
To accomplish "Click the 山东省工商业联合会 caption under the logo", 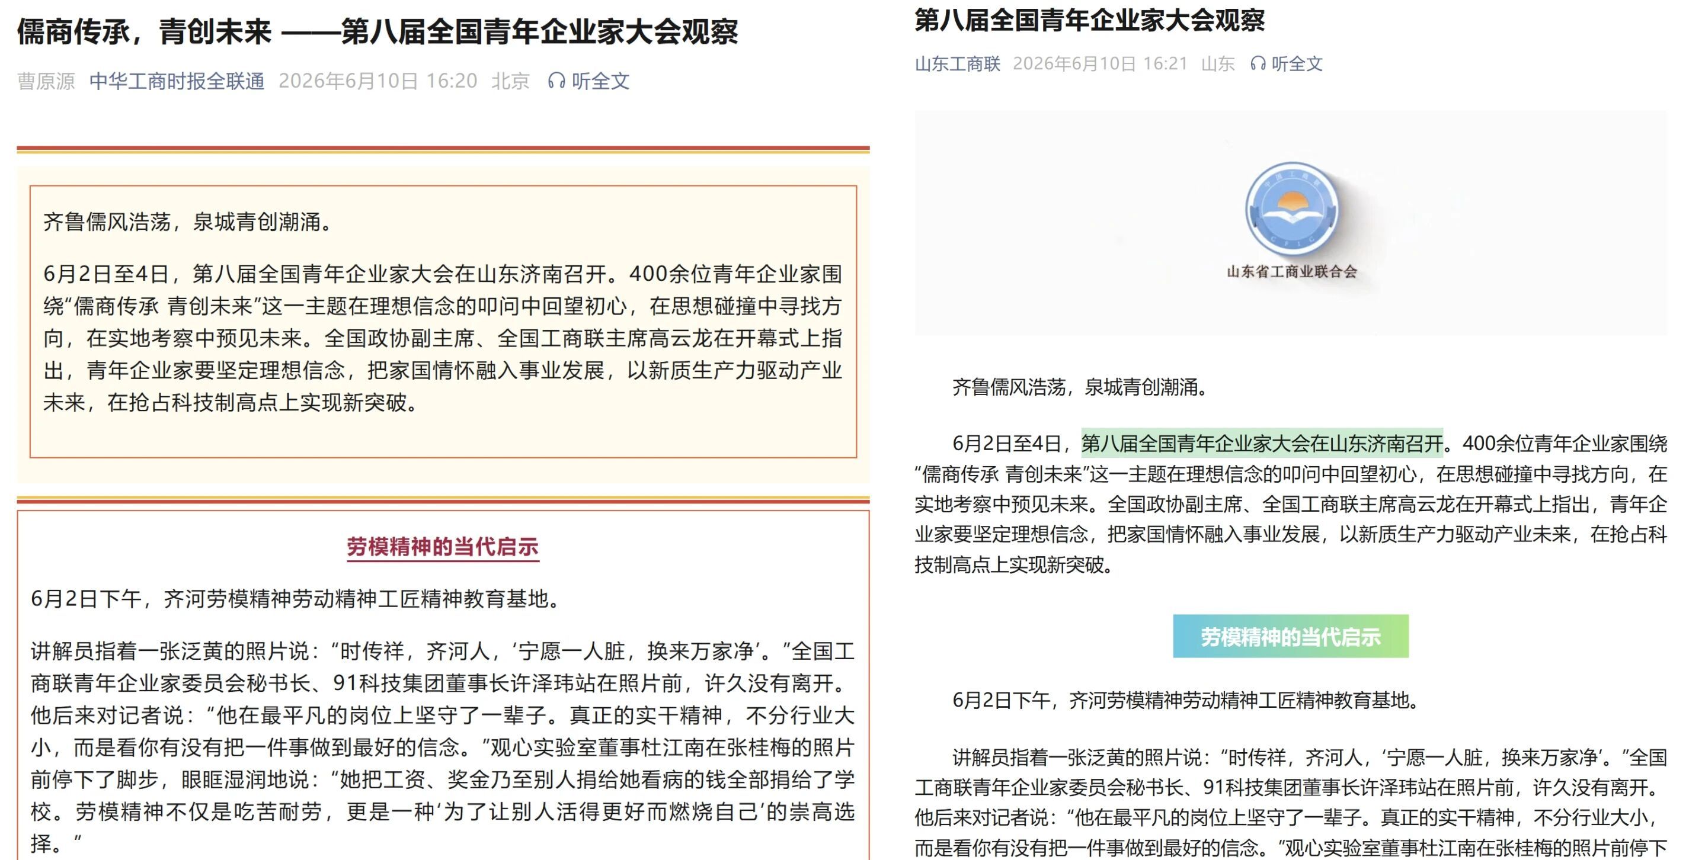I will pyautogui.click(x=1291, y=272).
